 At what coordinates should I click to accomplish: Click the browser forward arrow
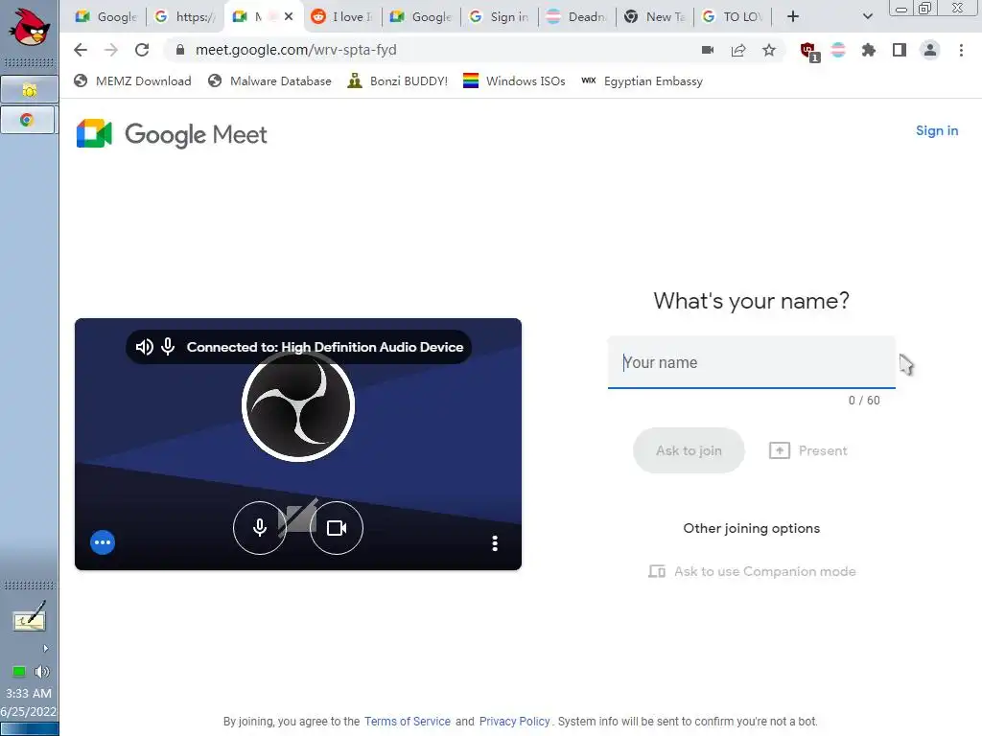click(111, 50)
